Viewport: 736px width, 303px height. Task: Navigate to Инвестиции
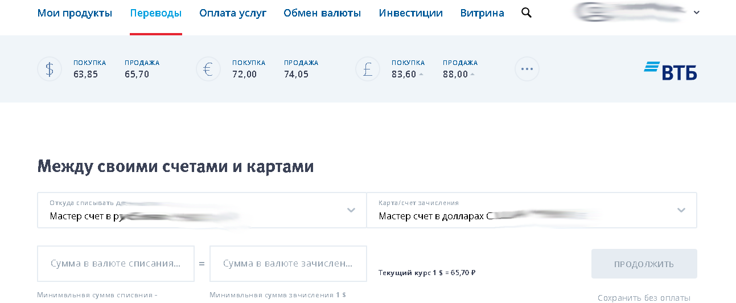pyautogui.click(x=411, y=13)
